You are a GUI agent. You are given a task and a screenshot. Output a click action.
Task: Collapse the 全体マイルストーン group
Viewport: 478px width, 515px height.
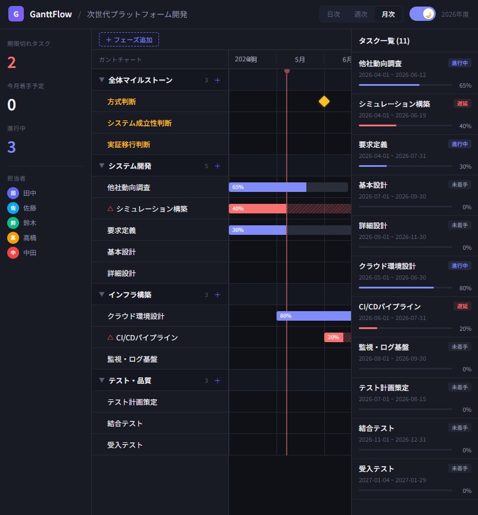pyautogui.click(x=102, y=80)
